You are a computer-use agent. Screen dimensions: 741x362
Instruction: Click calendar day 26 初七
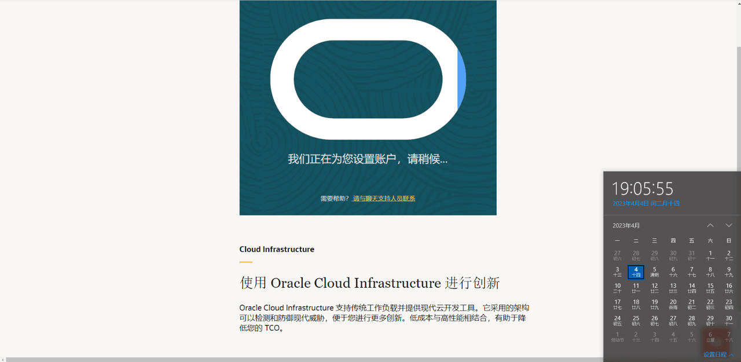click(x=654, y=320)
